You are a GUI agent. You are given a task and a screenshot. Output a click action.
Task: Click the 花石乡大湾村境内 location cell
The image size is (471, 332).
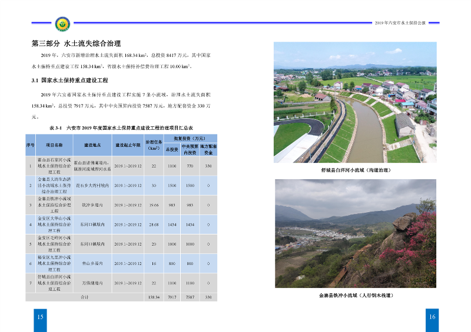point(92,185)
